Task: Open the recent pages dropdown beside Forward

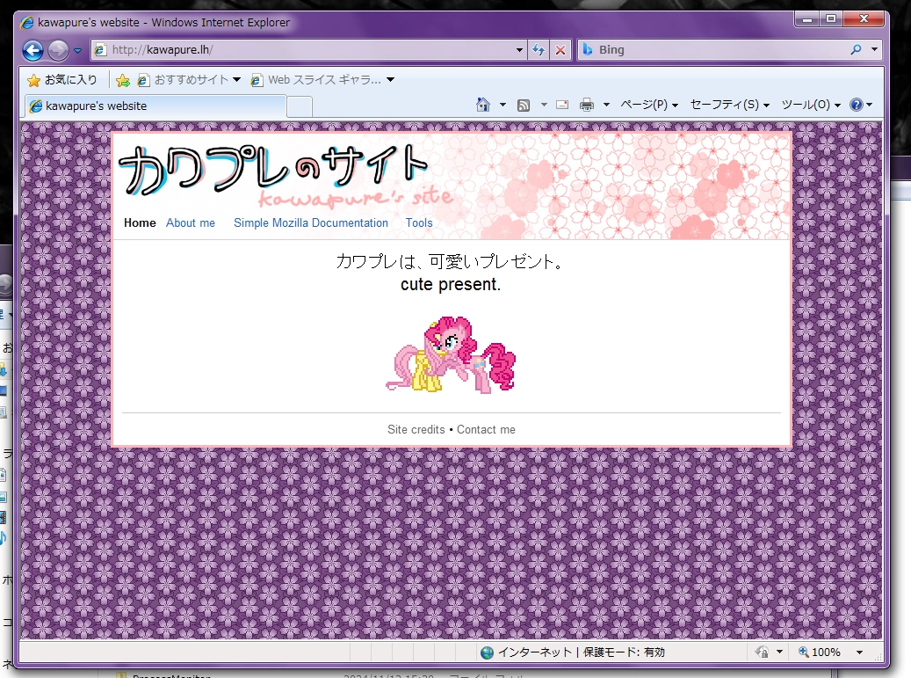Action: pyautogui.click(x=78, y=51)
